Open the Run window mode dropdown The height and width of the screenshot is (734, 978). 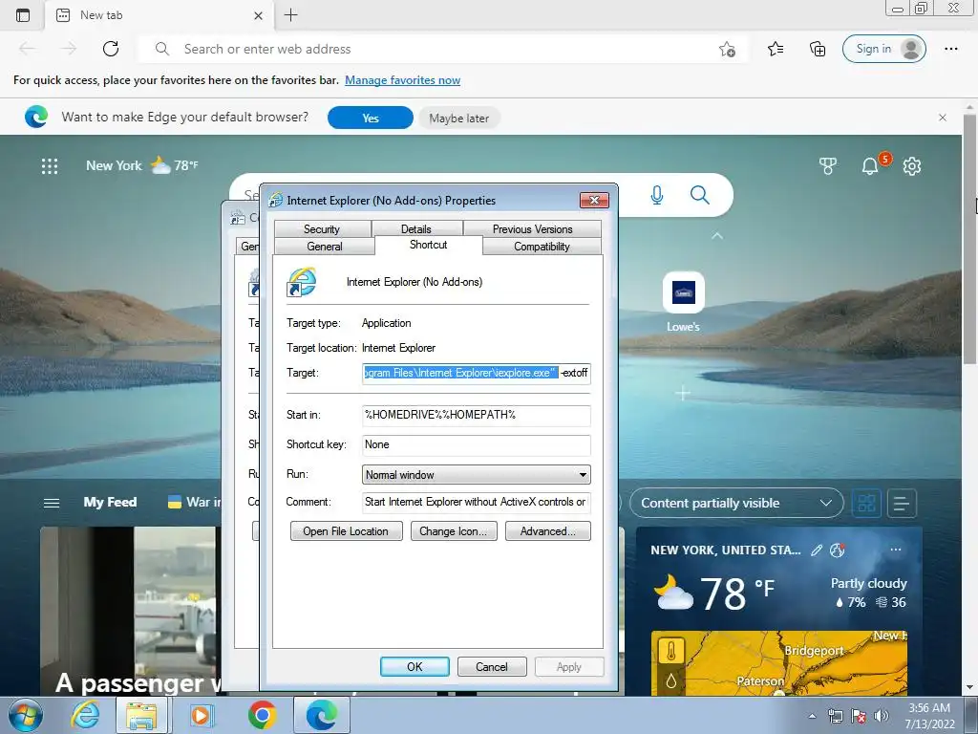click(476, 474)
